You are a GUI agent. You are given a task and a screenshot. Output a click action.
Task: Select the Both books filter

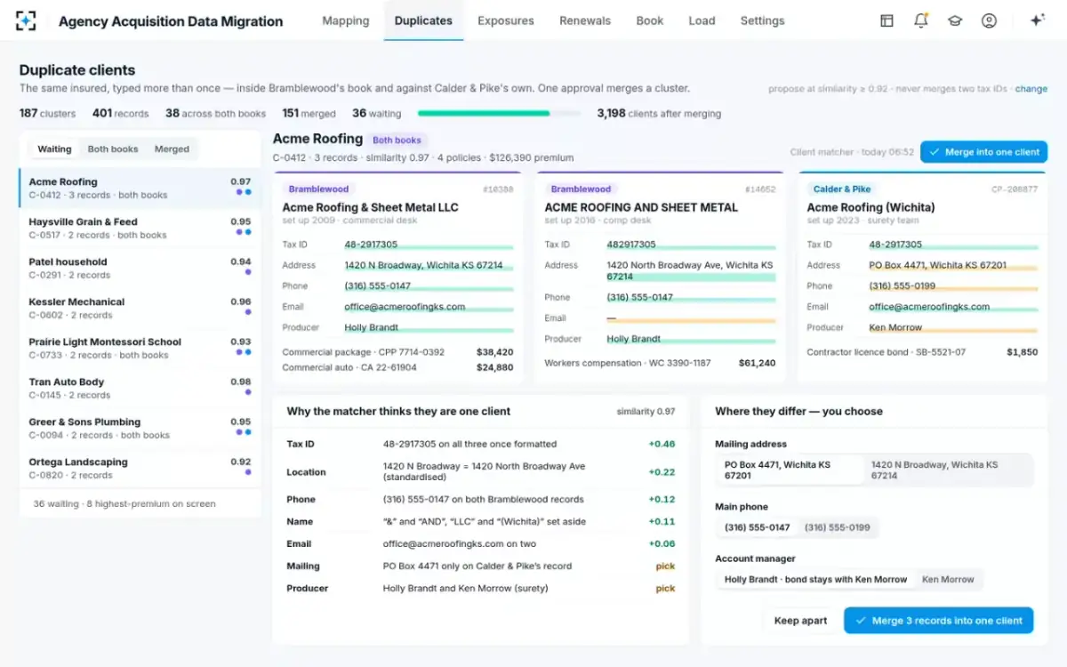click(113, 149)
